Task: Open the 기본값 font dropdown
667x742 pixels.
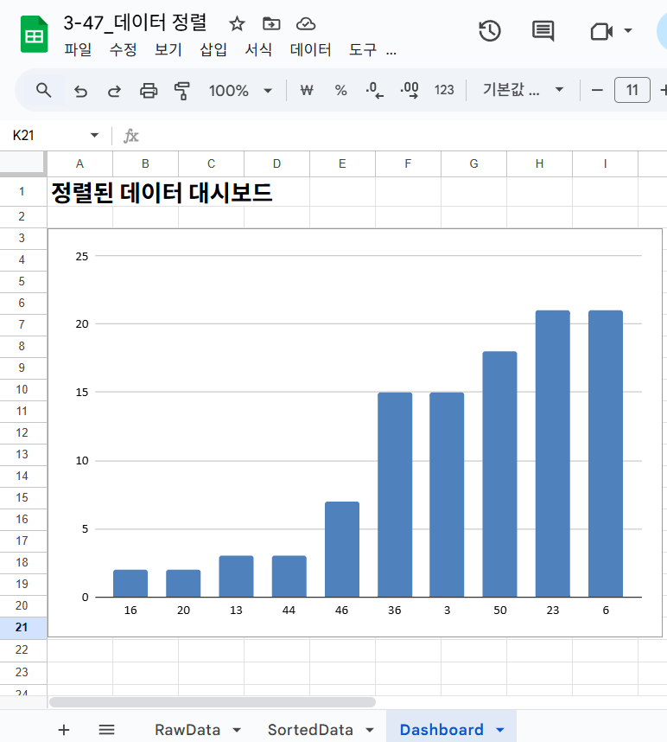Action: (523, 89)
